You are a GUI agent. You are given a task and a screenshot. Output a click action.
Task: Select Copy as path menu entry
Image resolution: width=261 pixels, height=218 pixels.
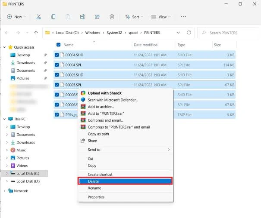[126, 134]
